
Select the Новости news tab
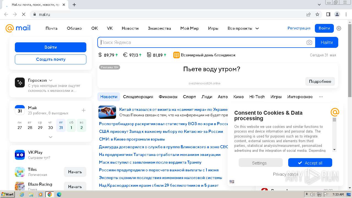pos(109,97)
